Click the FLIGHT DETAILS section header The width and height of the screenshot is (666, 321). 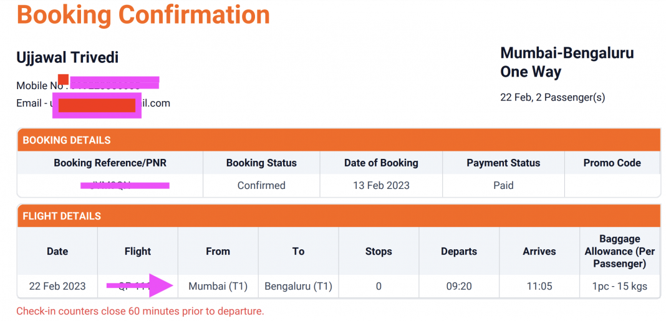pyautogui.click(x=62, y=216)
